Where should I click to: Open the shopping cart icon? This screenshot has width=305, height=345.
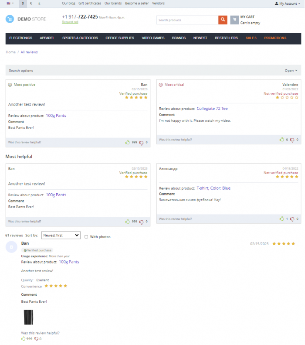[234, 20]
